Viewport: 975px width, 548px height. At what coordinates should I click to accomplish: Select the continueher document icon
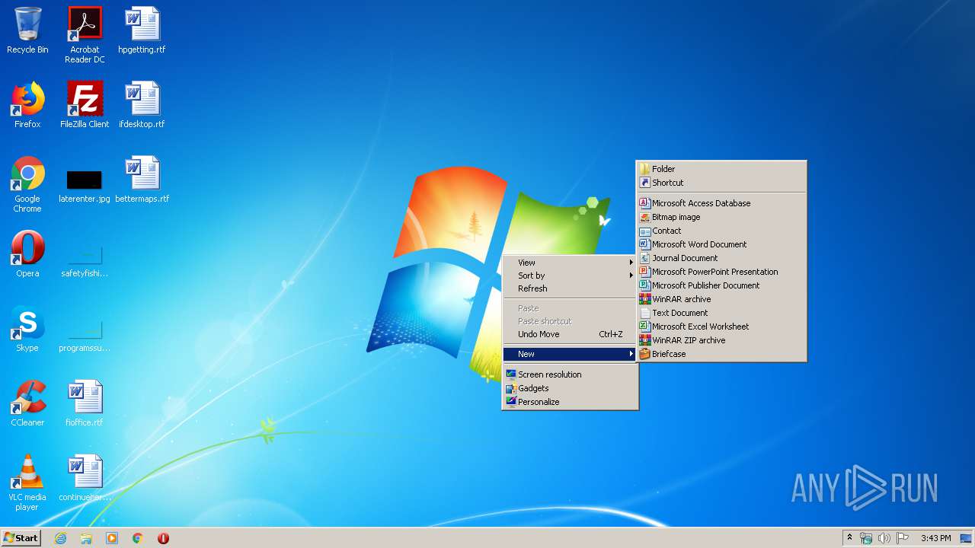pos(85,478)
